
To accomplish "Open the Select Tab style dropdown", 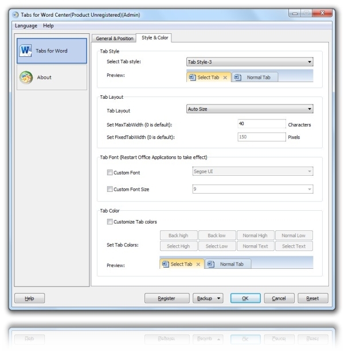I will (x=250, y=62).
